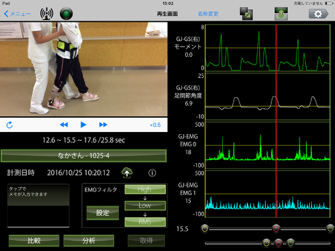Tap the green vertical arrows graph icon
Screen dimensions: 335x251
[x=281, y=14]
